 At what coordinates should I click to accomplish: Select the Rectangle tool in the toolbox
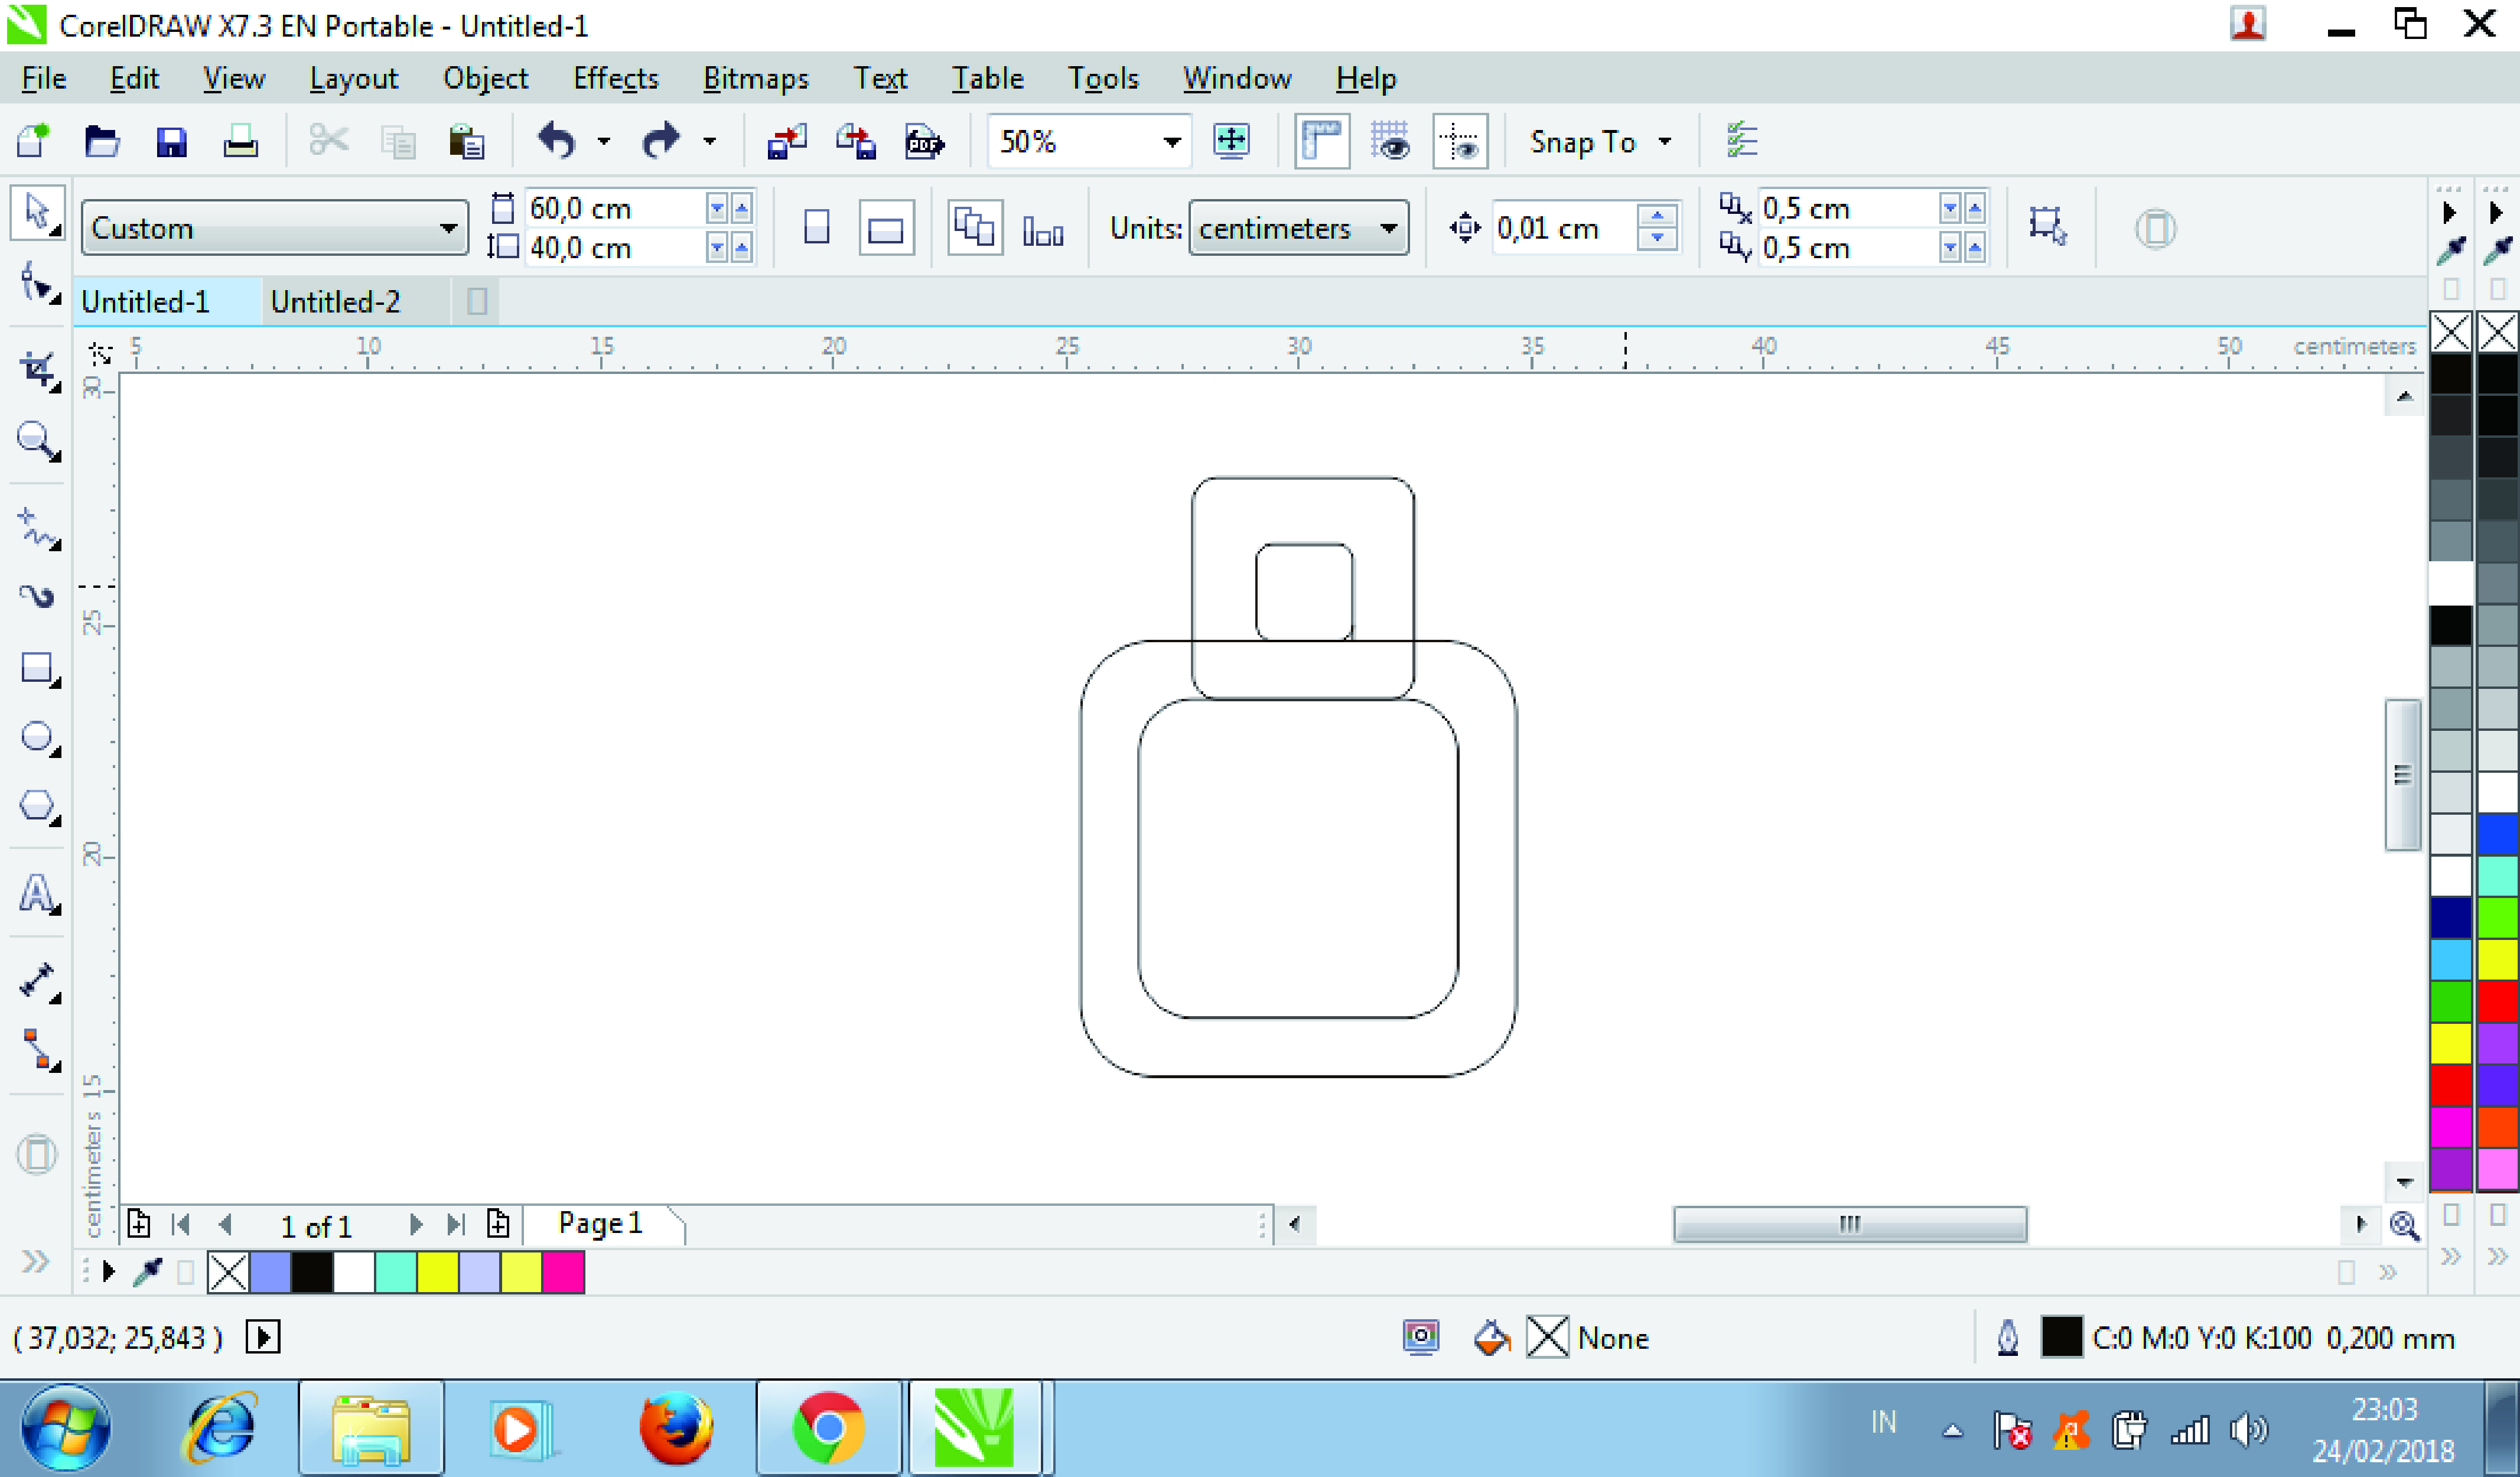point(37,667)
